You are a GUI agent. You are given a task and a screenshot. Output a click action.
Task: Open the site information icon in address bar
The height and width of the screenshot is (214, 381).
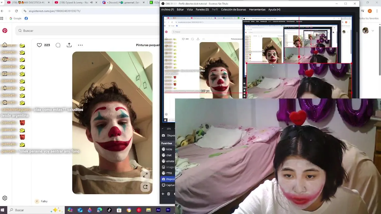click(25, 11)
